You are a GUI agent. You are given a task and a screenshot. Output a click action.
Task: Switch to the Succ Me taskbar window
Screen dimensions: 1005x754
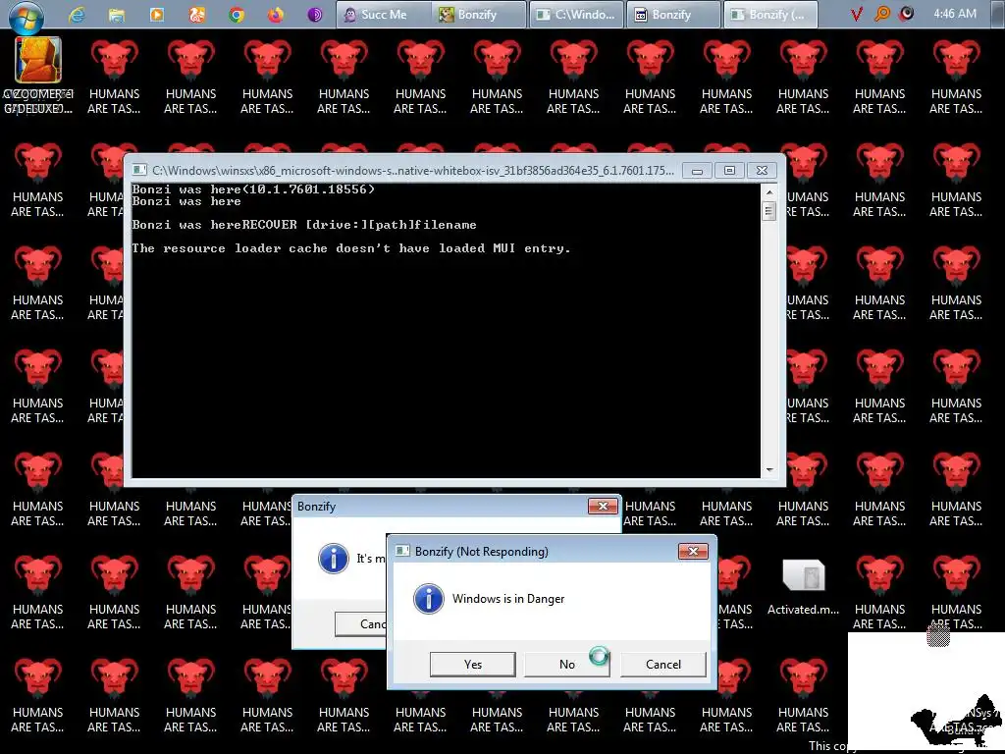coord(384,14)
